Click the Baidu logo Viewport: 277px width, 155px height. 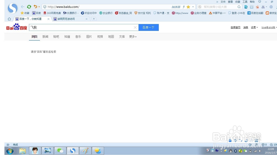point(17,27)
